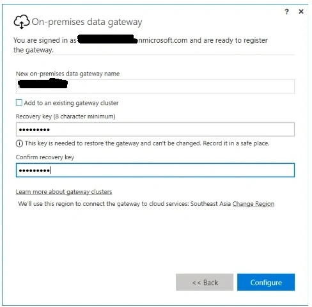This screenshot has height=307, width=312.
Task: Click the signed-in account message text
Action: (141, 45)
